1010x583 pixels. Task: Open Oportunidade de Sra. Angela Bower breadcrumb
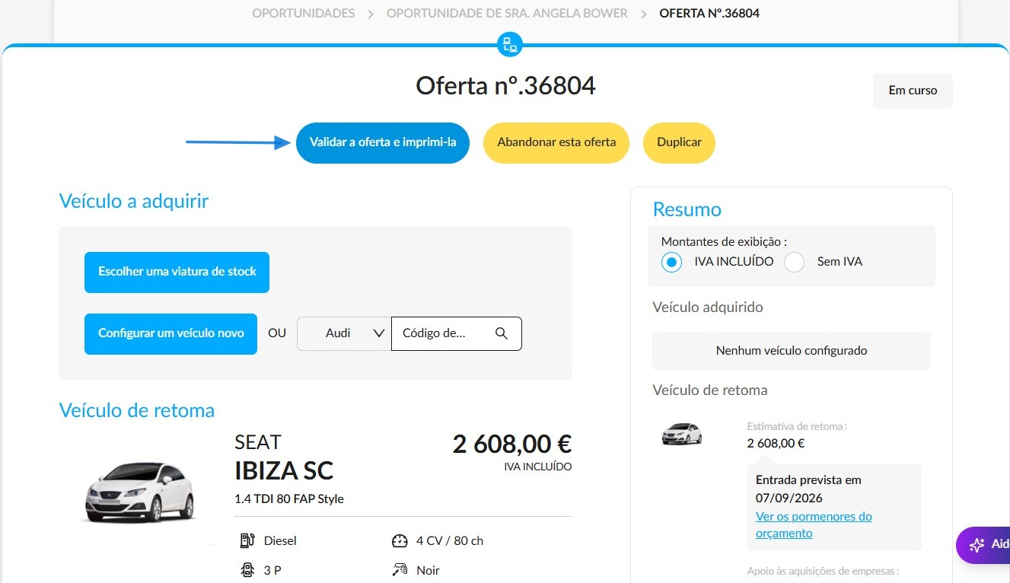pos(507,13)
